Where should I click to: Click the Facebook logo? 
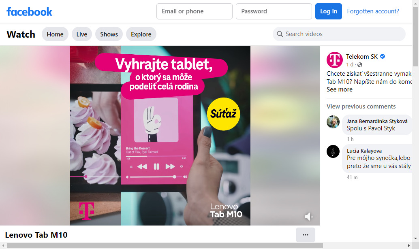[30, 11]
